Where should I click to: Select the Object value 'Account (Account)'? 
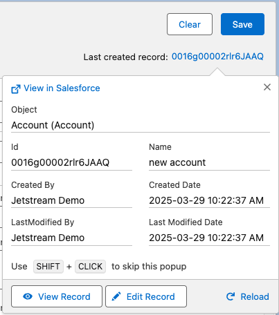(x=53, y=125)
